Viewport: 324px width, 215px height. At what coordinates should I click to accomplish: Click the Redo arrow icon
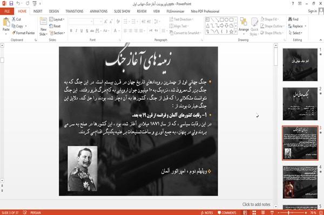[x=28, y=4]
